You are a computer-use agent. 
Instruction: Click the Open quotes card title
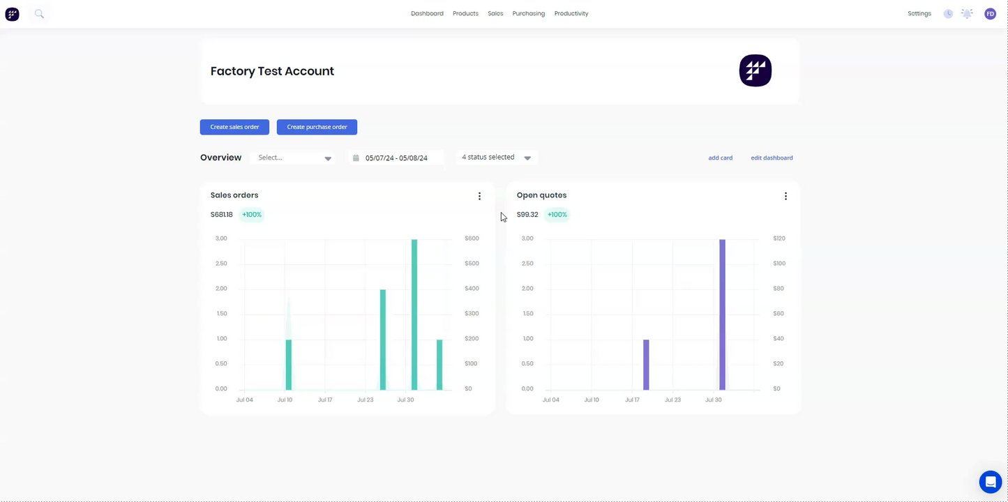(x=541, y=195)
